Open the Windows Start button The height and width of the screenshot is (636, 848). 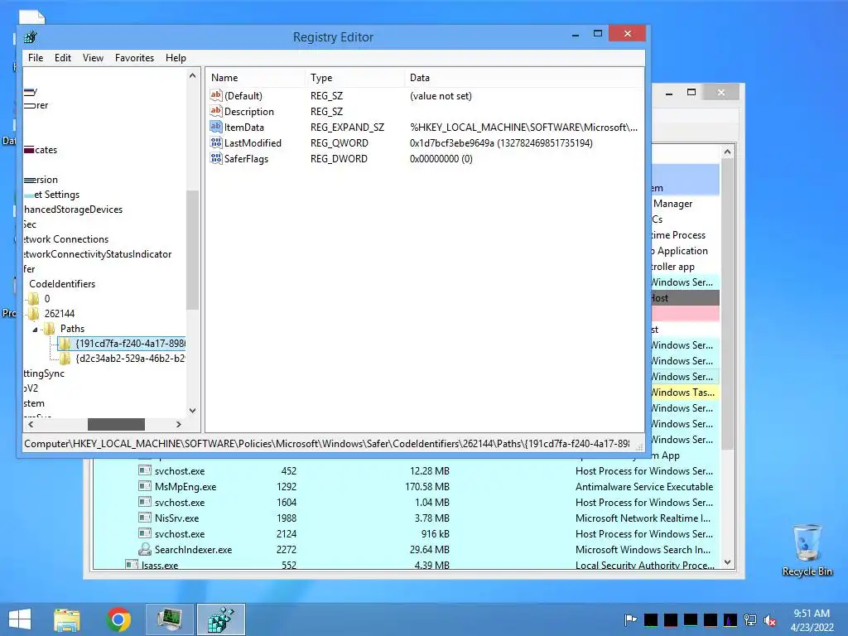pos(20,619)
